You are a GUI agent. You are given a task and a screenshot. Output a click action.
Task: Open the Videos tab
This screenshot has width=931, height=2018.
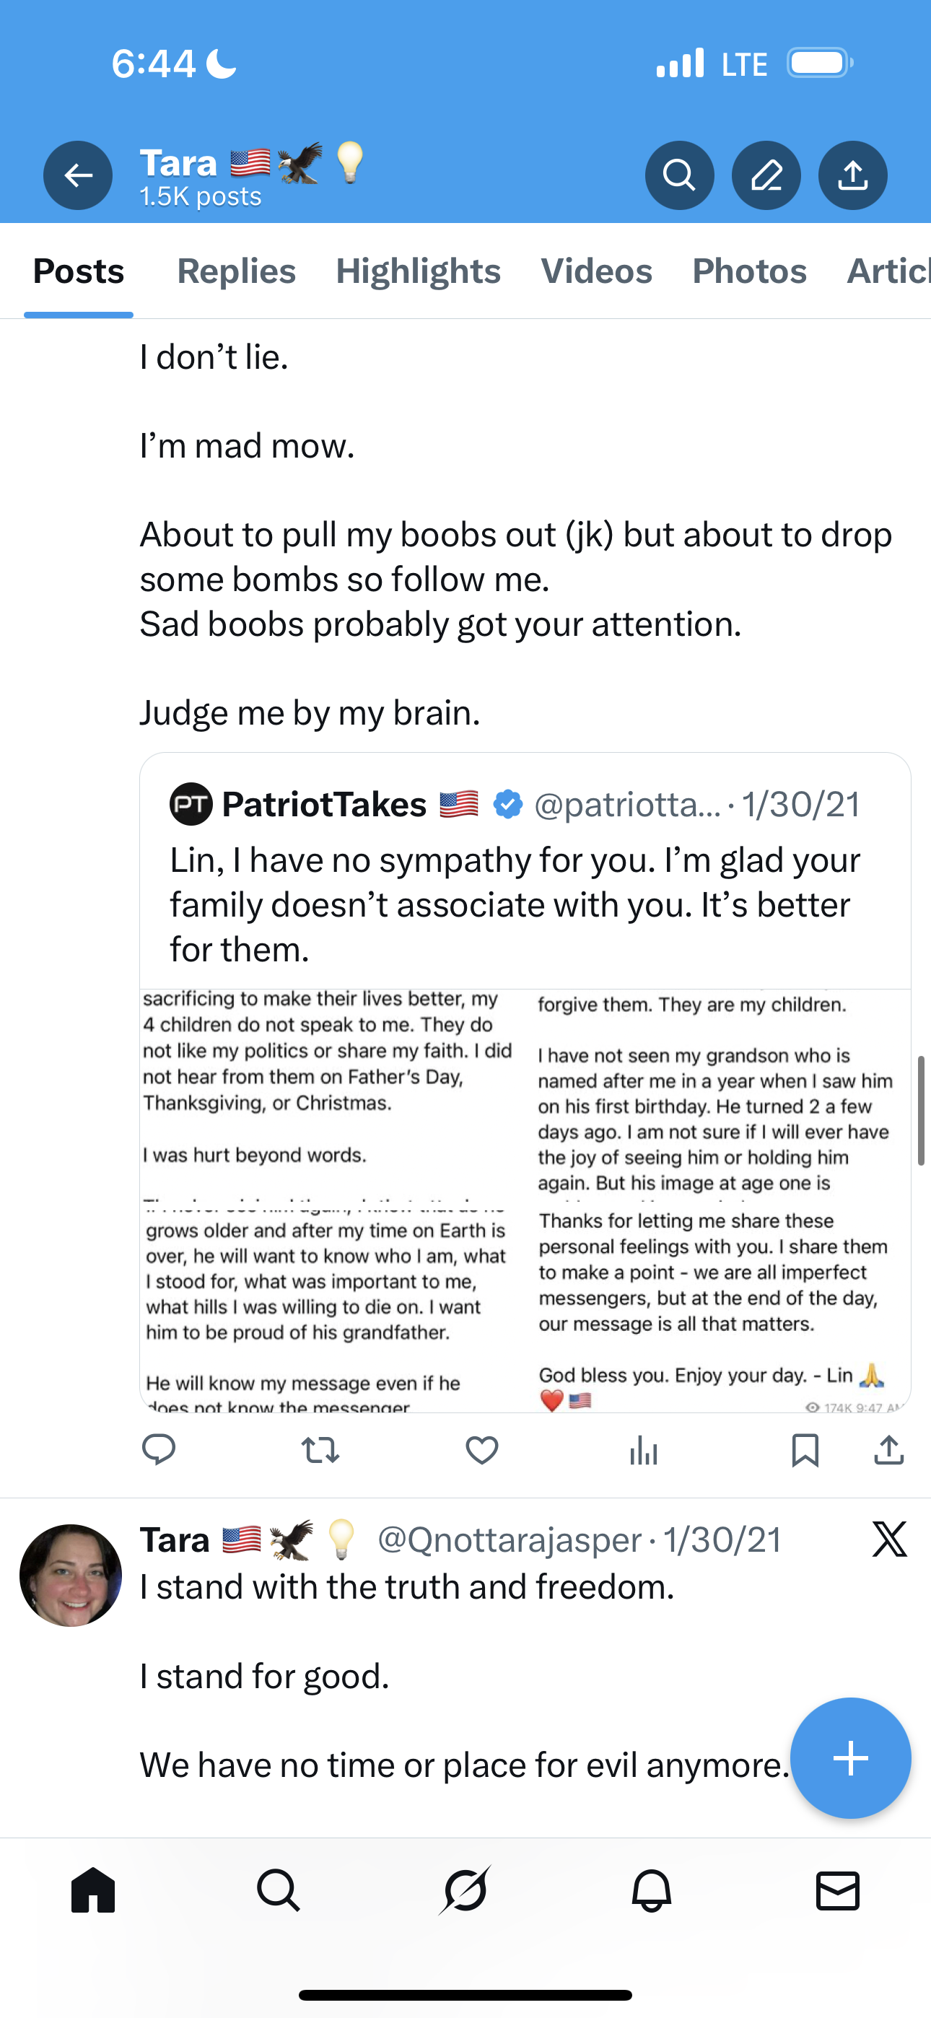[x=595, y=271]
